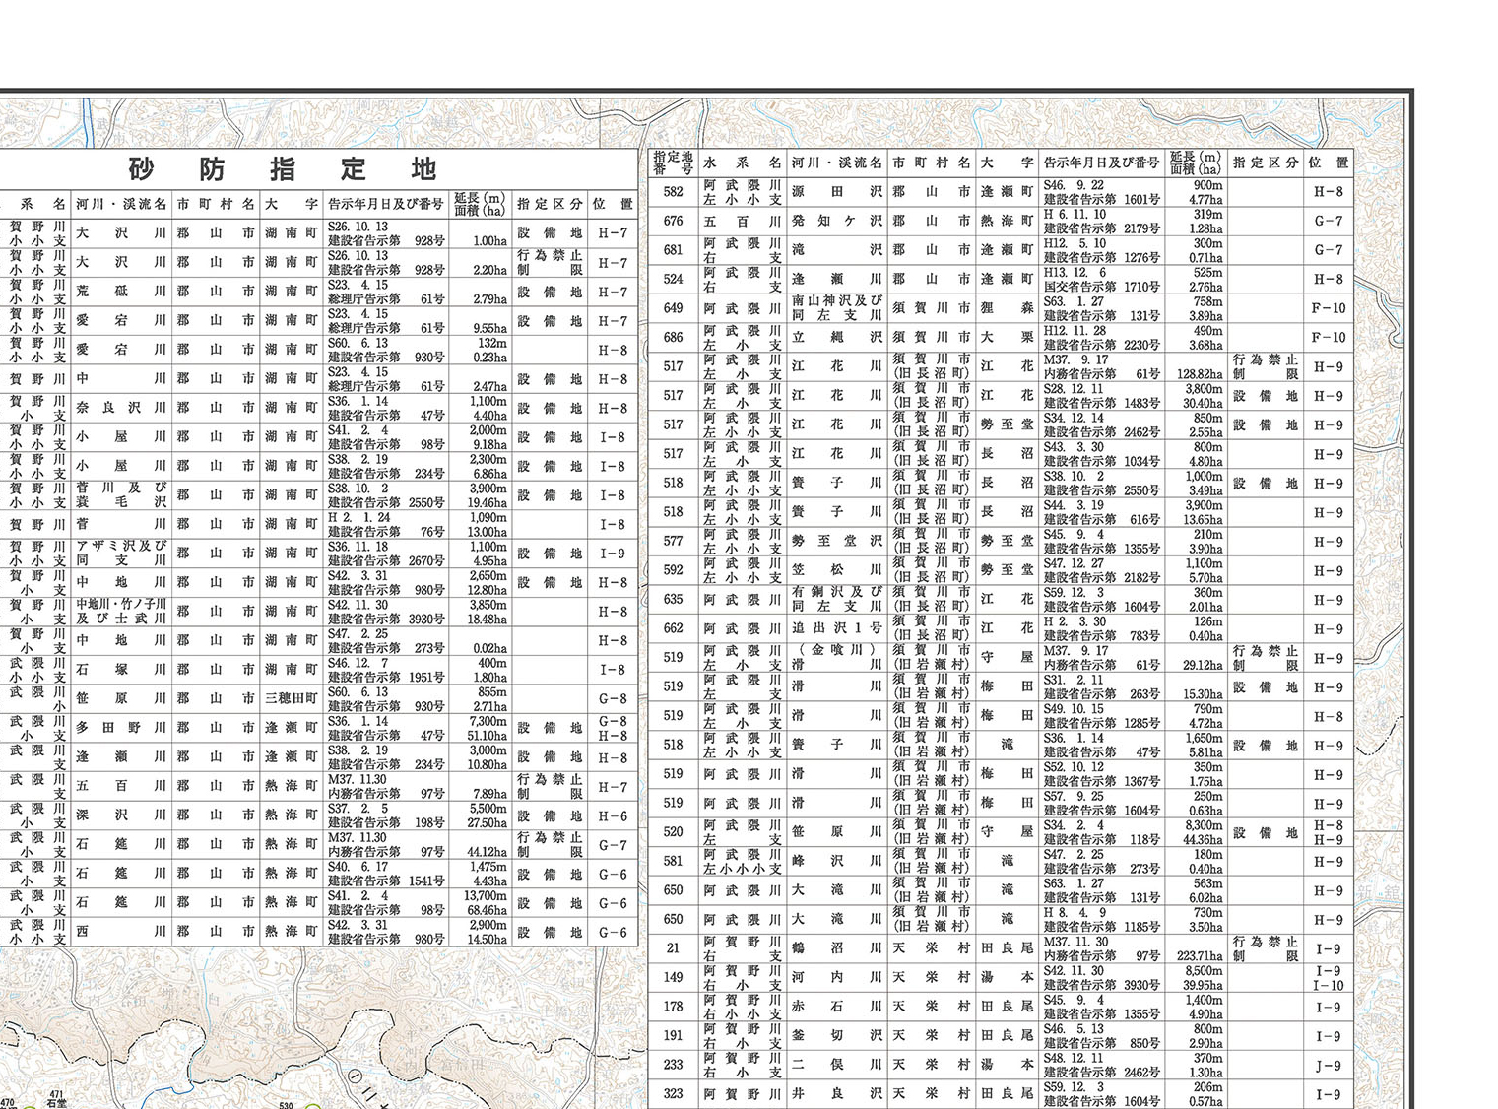Click the 荒砥川 river name cell
Viewport: 1498px width, 1109px height.
[x=120, y=292]
